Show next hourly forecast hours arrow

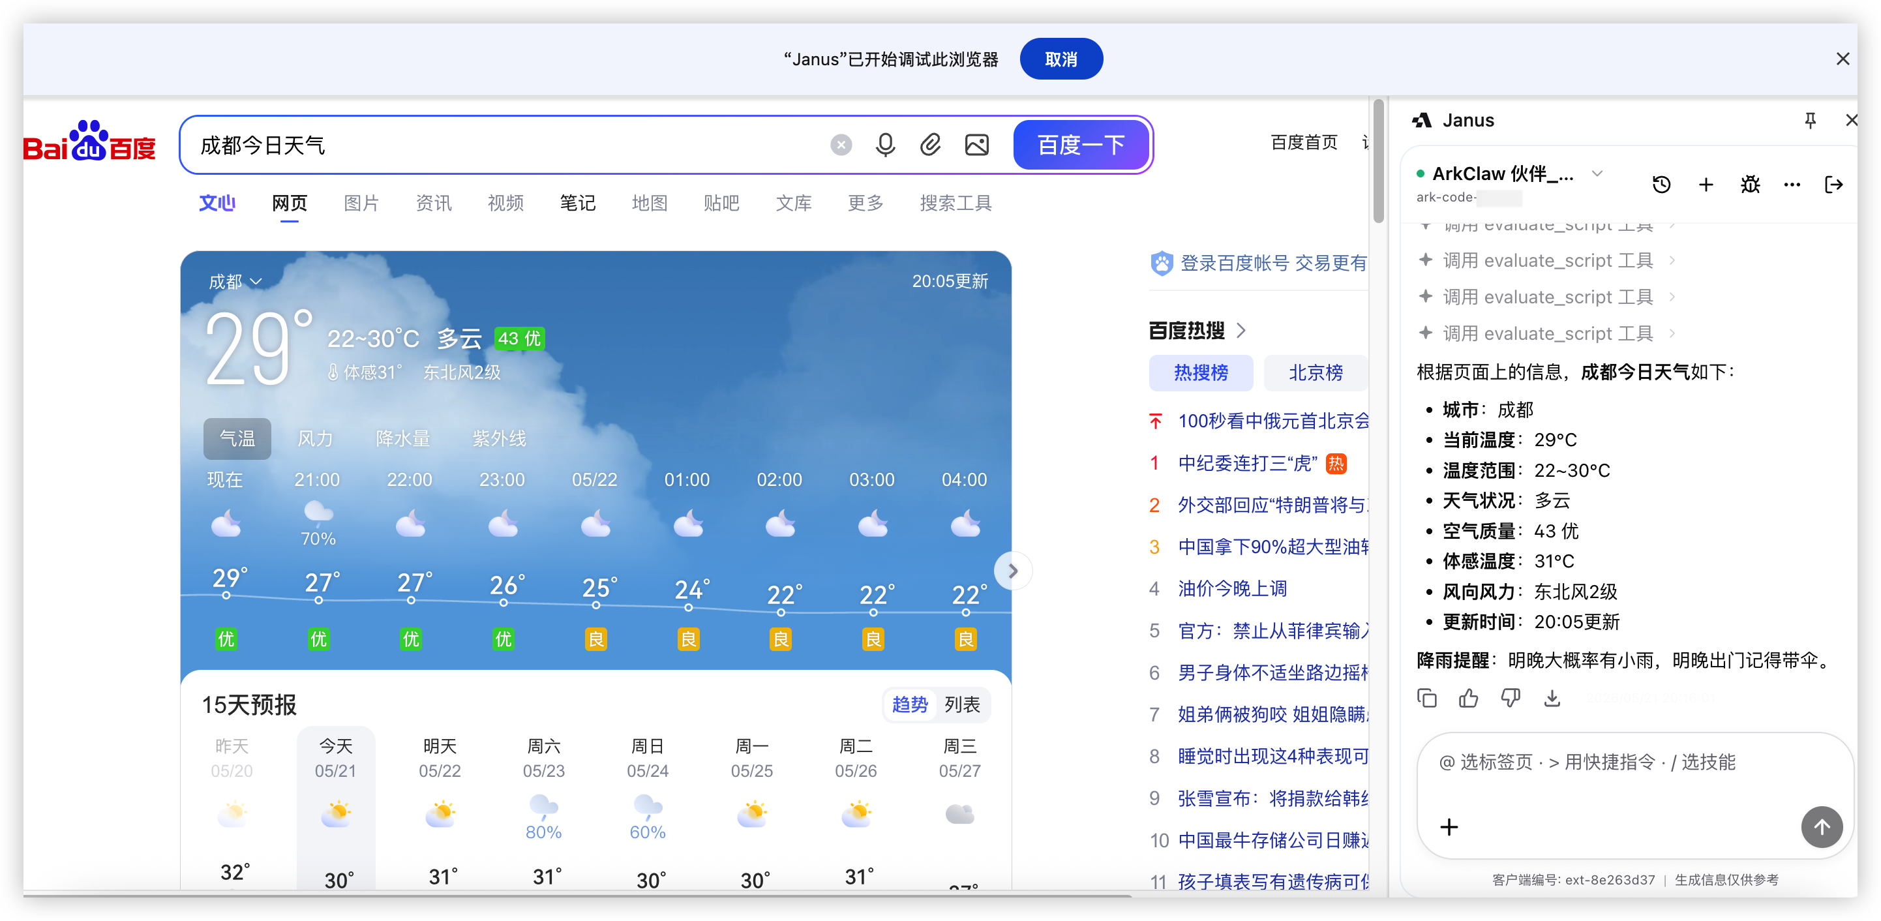pyautogui.click(x=1013, y=571)
